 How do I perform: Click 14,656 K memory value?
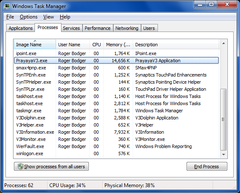pos(120,61)
